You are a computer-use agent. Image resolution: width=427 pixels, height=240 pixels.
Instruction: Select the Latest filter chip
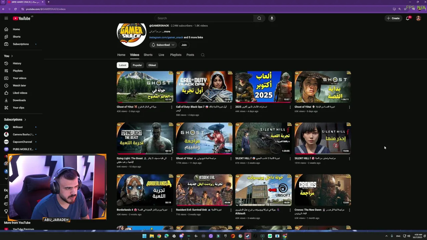coord(122,65)
